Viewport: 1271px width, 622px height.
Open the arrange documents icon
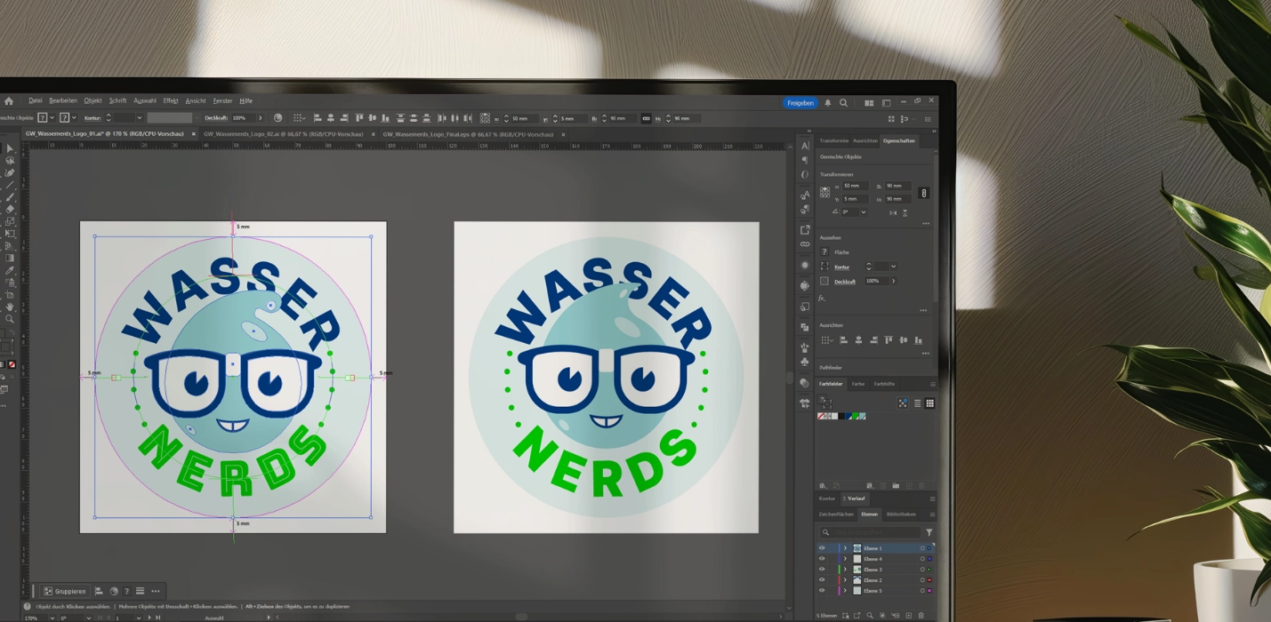[869, 103]
